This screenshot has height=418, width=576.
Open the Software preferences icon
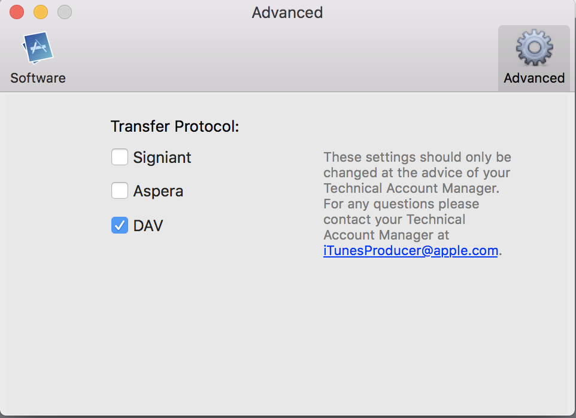(x=38, y=48)
